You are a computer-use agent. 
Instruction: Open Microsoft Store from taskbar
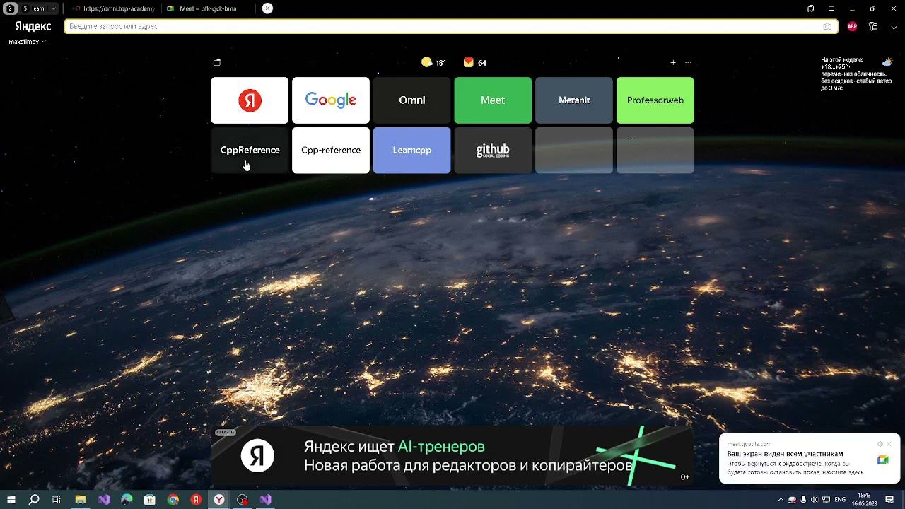(150, 500)
